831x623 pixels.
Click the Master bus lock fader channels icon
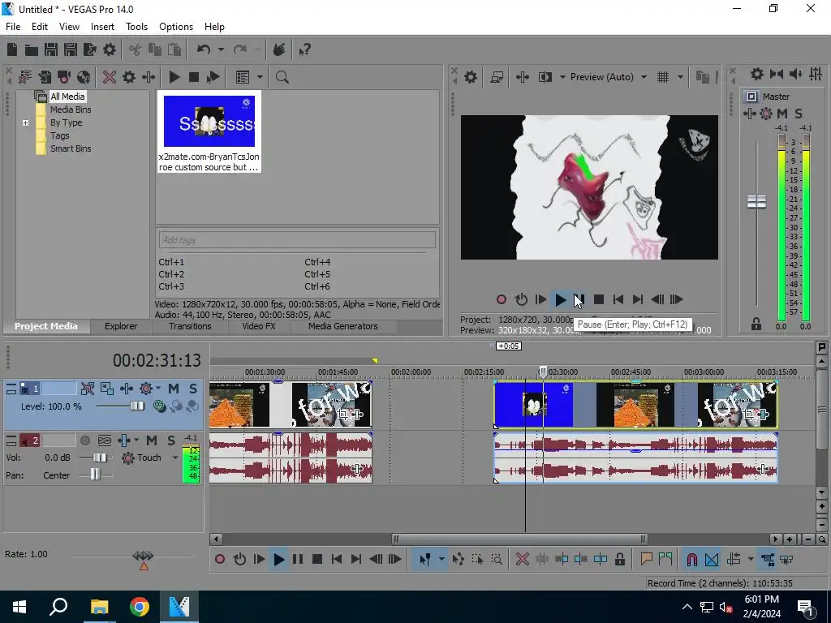coord(756,324)
